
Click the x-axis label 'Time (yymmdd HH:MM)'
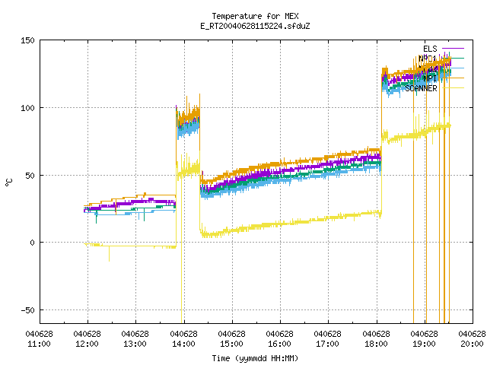(x=255, y=358)
